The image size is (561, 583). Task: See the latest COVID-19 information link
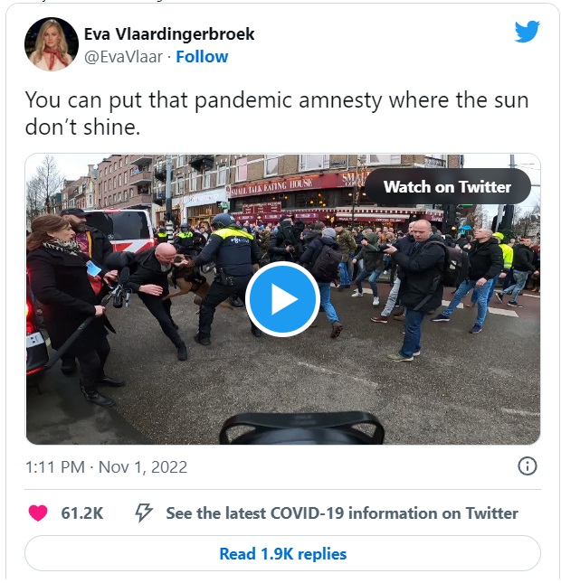click(x=342, y=513)
